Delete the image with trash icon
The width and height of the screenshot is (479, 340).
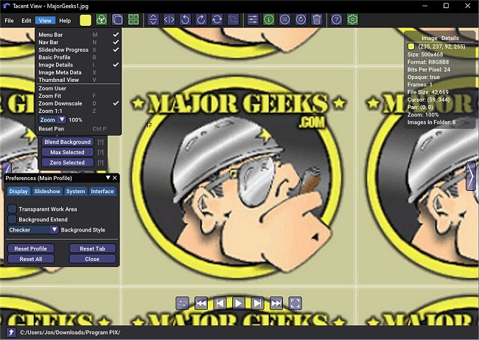[x=317, y=20]
